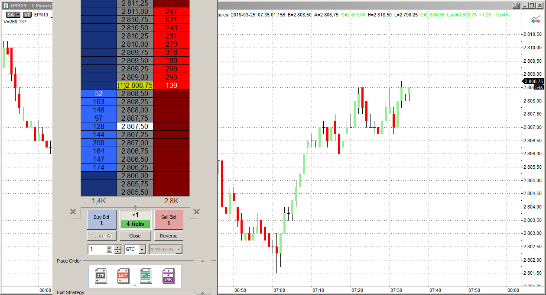546x295 pixels.
Task: Click ask size 293 at 2 809,00
Action: (172, 77)
